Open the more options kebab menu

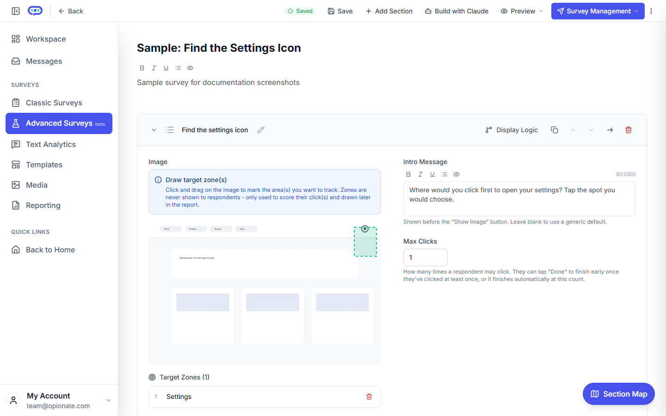click(x=651, y=11)
